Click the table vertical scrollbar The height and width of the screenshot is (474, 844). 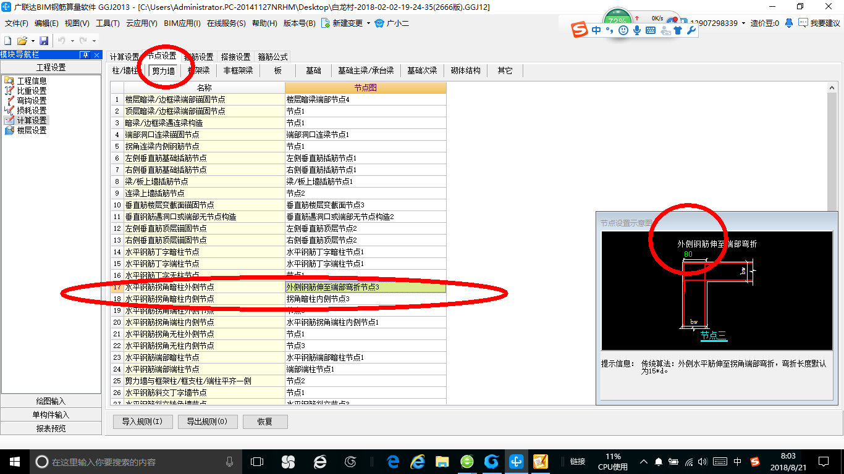832,244
